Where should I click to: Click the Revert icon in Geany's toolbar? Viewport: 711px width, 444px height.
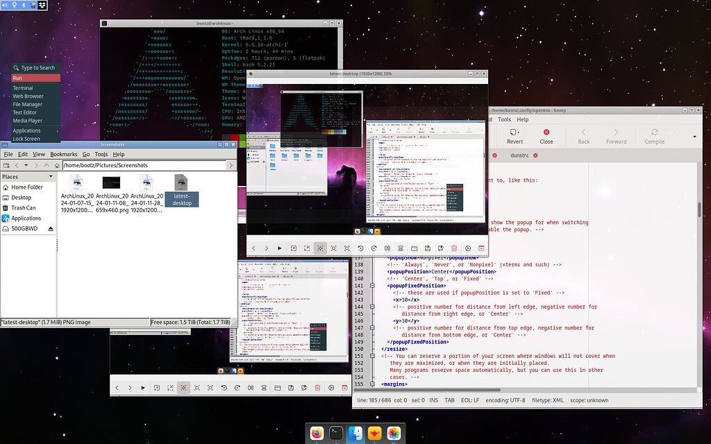[x=514, y=137]
